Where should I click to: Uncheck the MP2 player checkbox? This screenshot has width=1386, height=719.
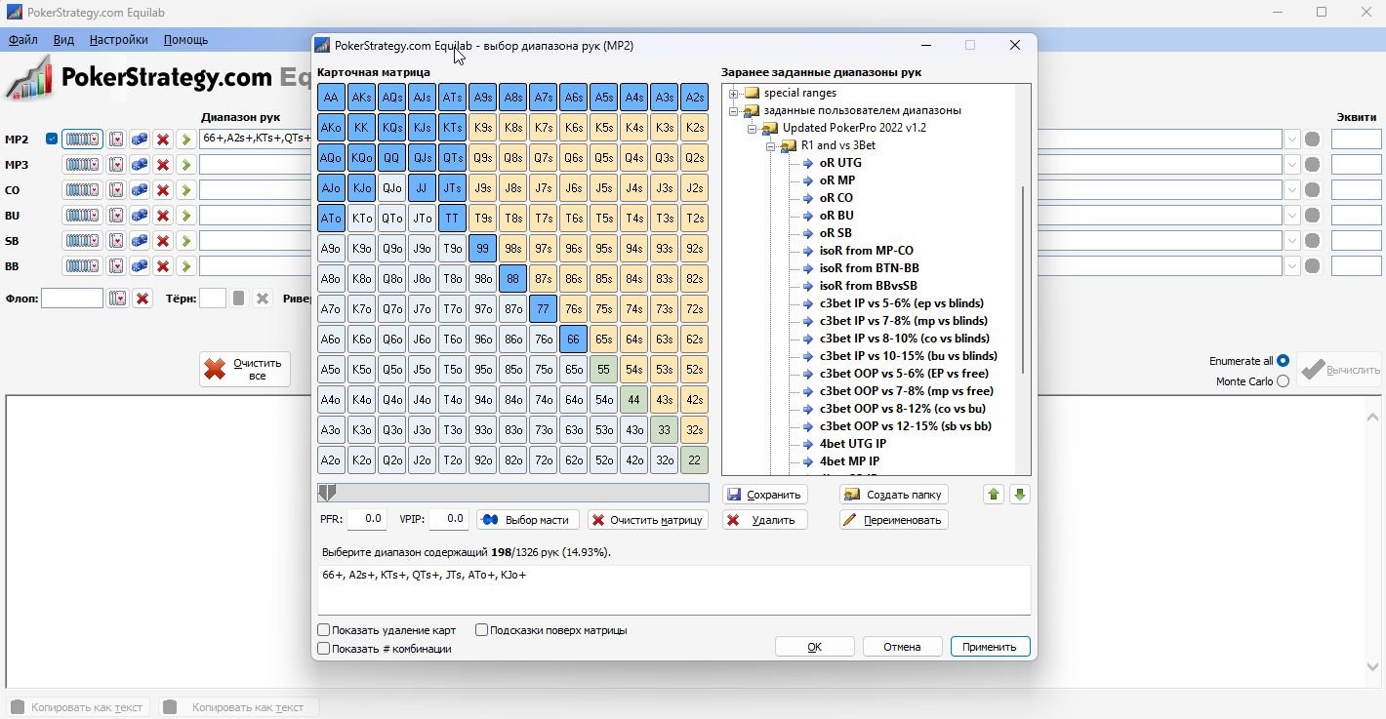coord(52,140)
